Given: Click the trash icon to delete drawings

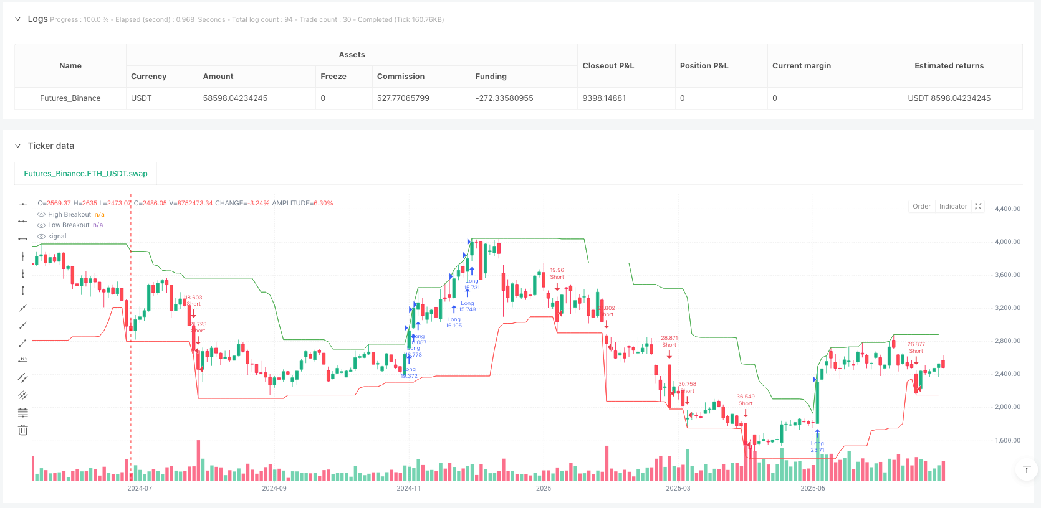Looking at the screenshot, I should tap(23, 430).
